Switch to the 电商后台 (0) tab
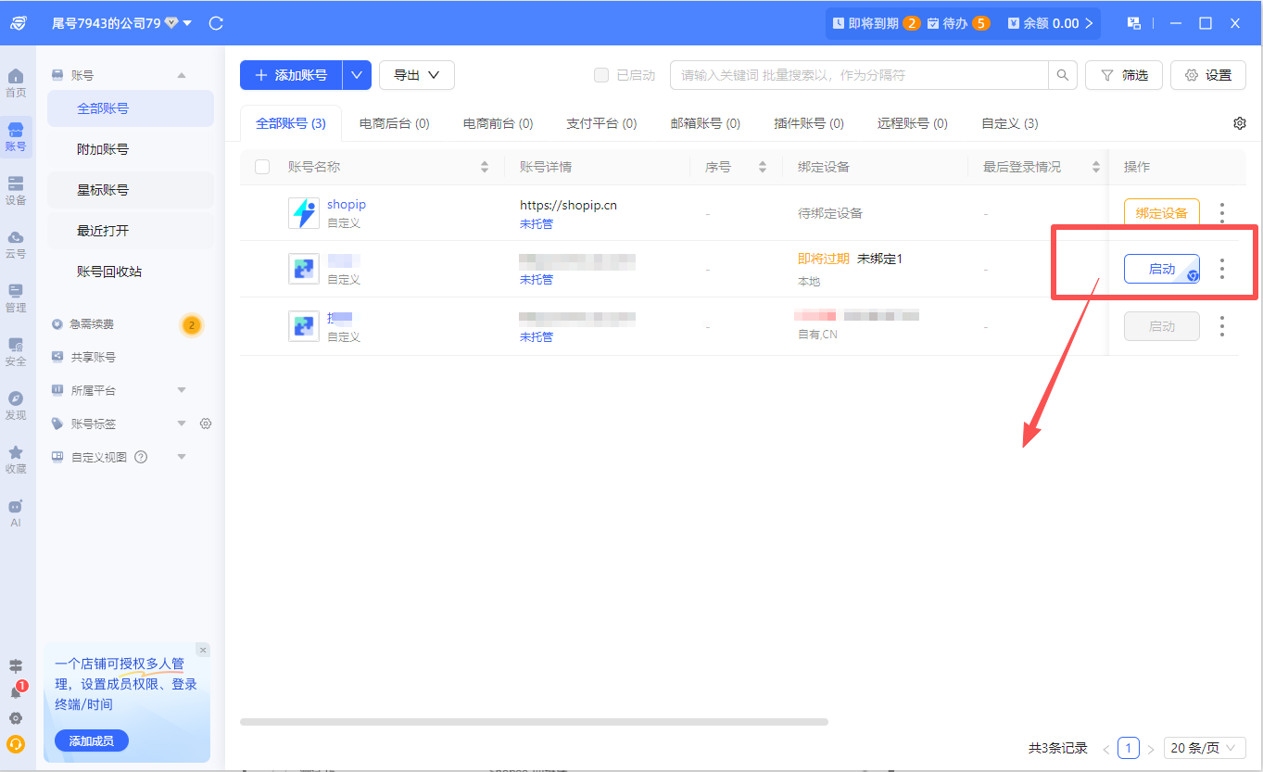 pos(395,123)
